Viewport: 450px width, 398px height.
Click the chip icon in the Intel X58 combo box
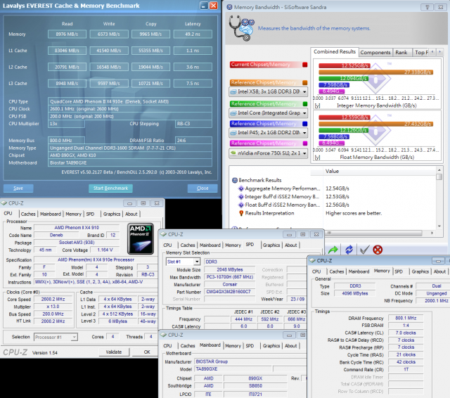(x=234, y=92)
